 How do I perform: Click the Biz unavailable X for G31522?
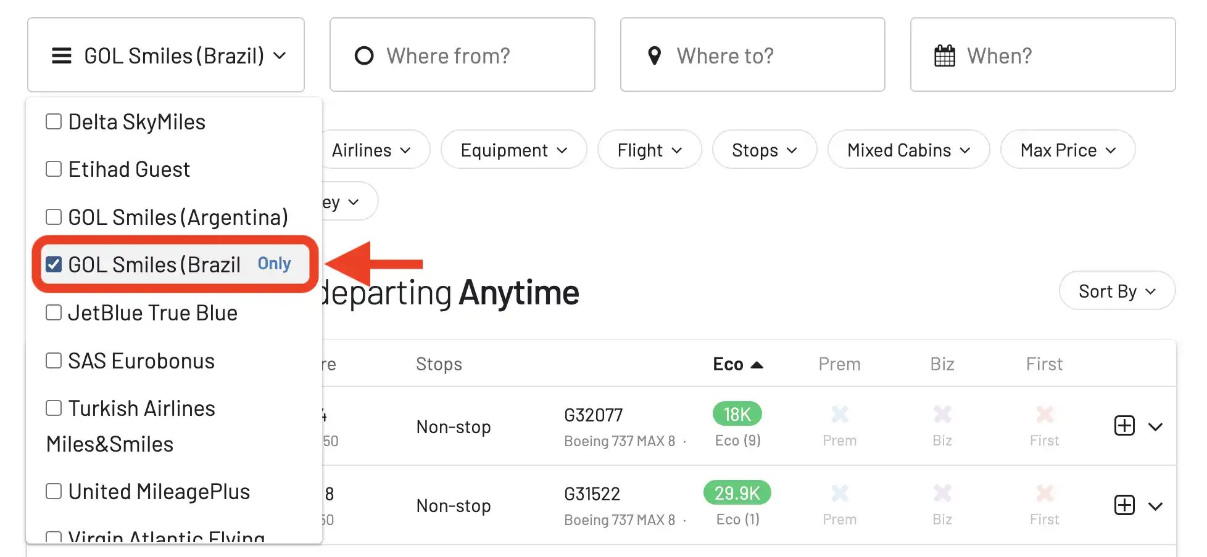pos(942,493)
